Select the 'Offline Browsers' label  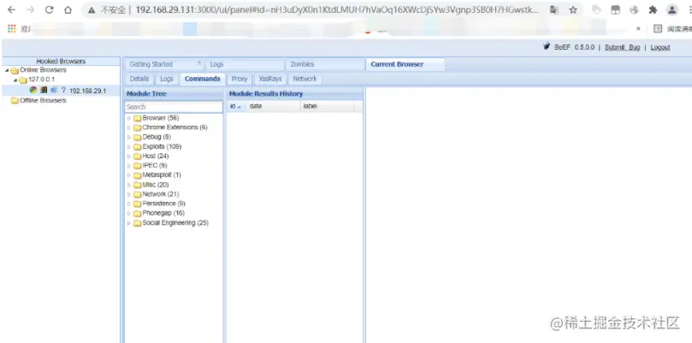(44, 101)
